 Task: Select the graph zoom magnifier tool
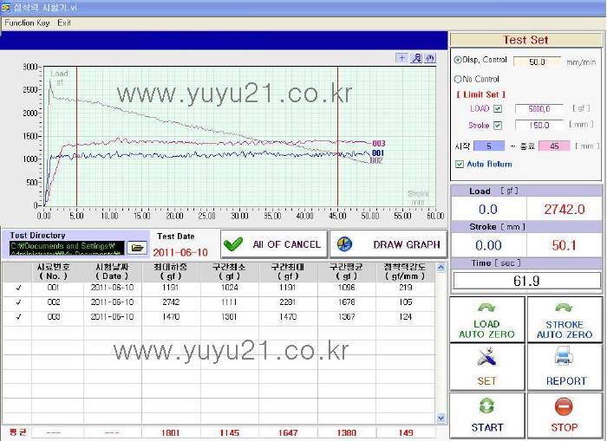tap(415, 58)
